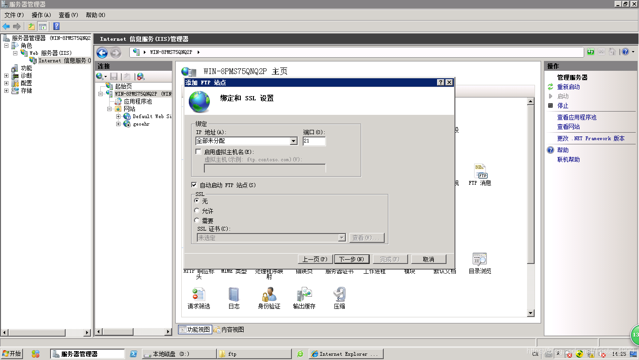
Task: Open the help icon beside the address bar
Action: click(x=625, y=52)
